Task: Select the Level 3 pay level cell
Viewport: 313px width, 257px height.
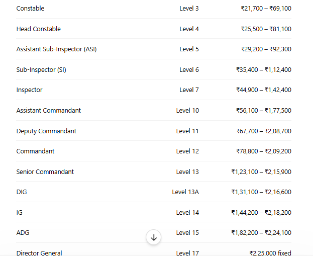Action: pyautogui.click(x=189, y=9)
